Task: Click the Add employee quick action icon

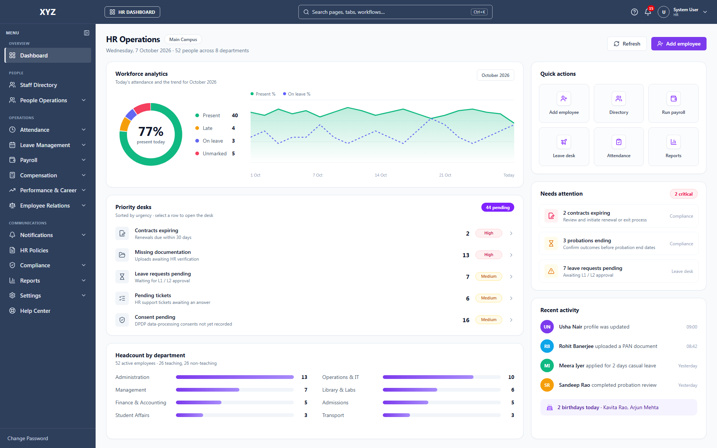Action: (x=564, y=99)
